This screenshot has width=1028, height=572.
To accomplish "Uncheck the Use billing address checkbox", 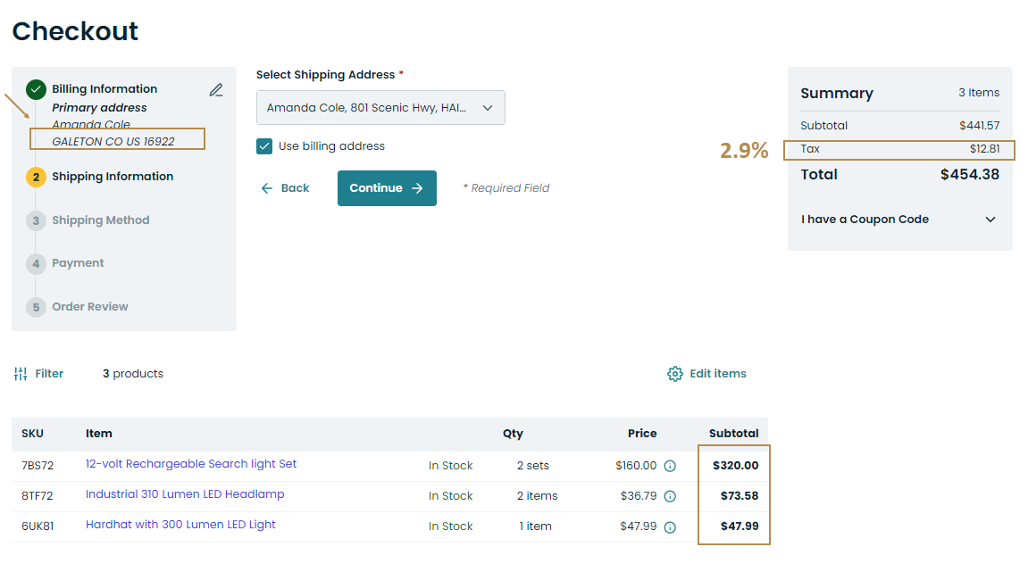I will (264, 146).
